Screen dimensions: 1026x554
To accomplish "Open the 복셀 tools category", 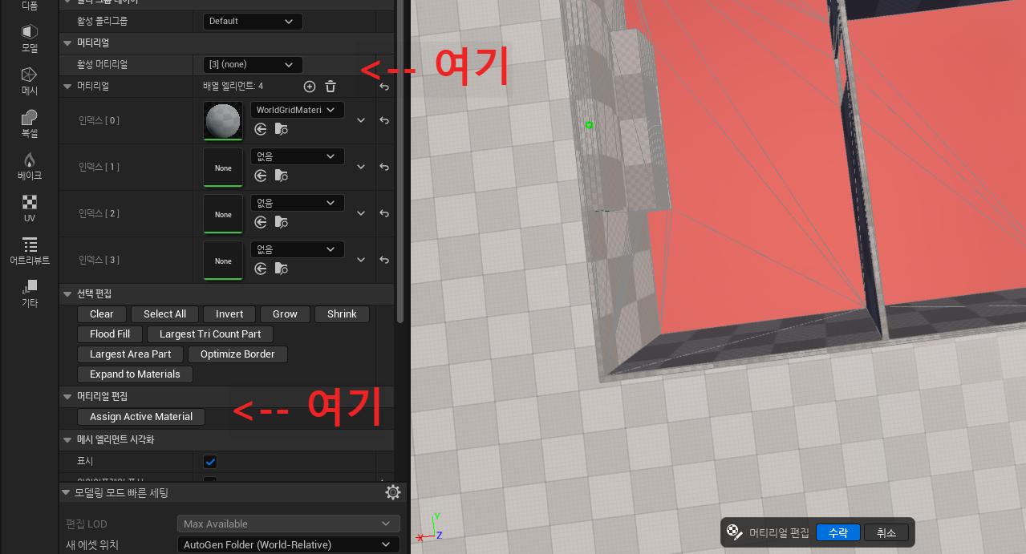I will coord(30,123).
